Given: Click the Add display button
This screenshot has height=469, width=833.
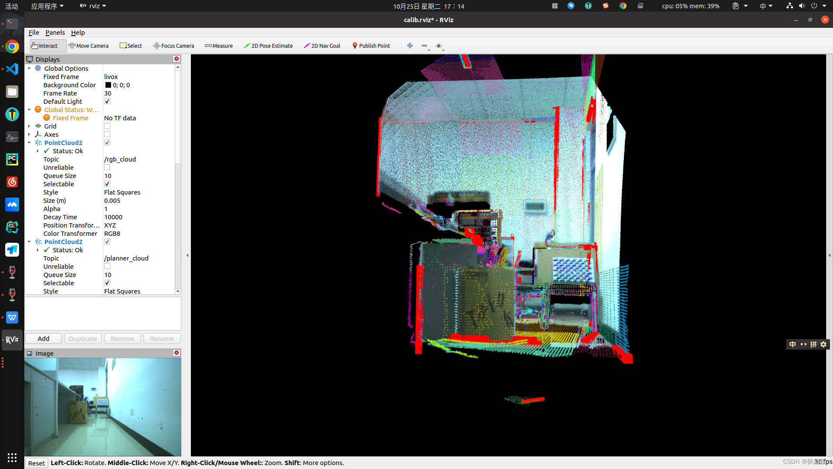Looking at the screenshot, I should click(43, 339).
